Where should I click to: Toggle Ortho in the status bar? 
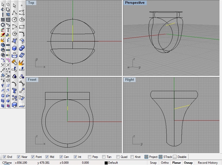(165, 163)
